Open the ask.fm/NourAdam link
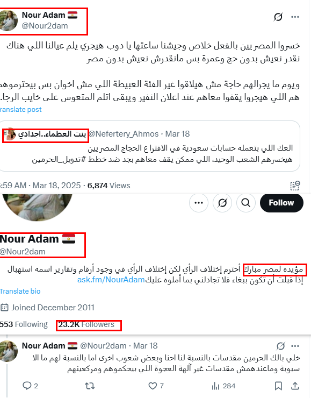The width and height of the screenshot is (311, 398). [x=111, y=280]
